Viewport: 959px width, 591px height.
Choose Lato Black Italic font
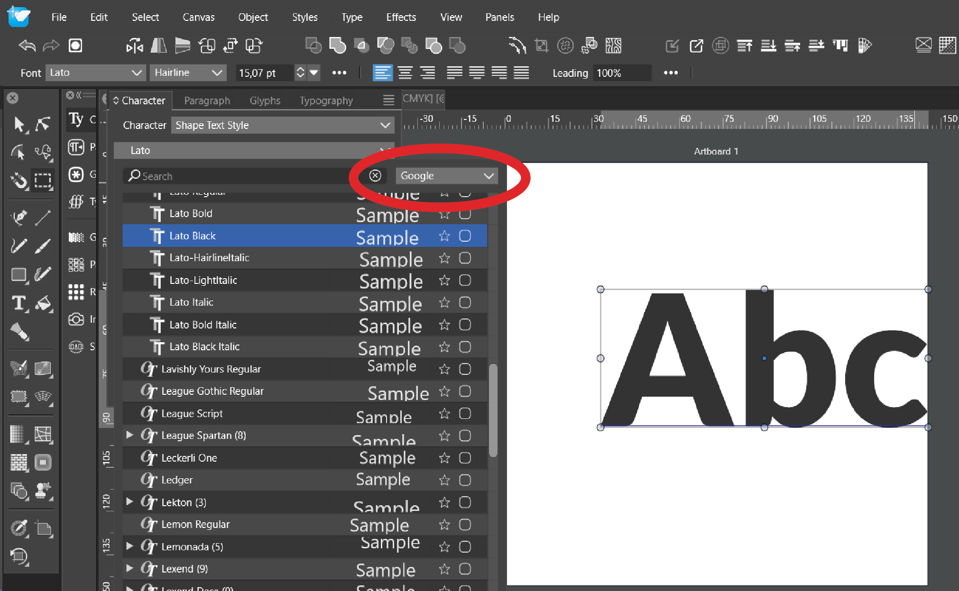click(204, 347)
